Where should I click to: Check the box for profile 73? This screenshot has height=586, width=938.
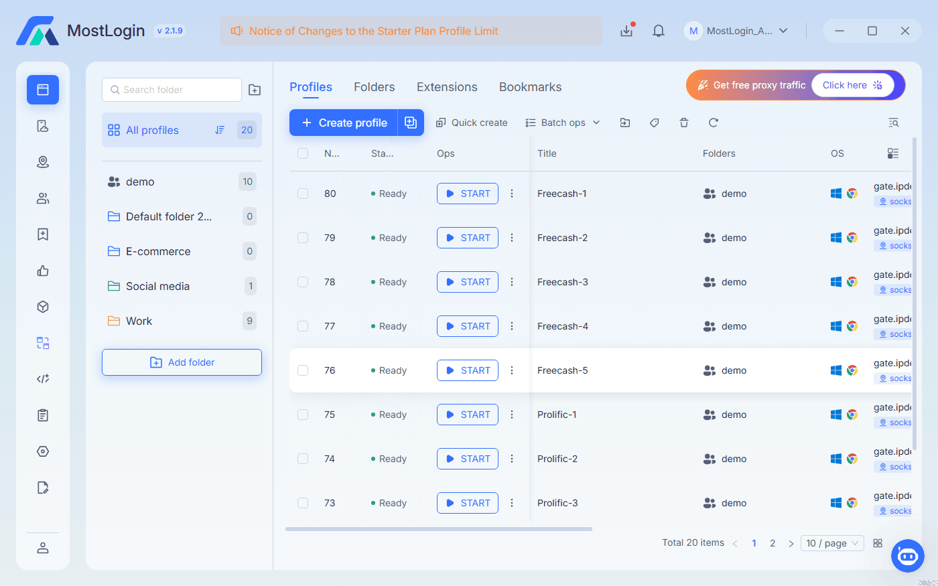pos(303,503)
